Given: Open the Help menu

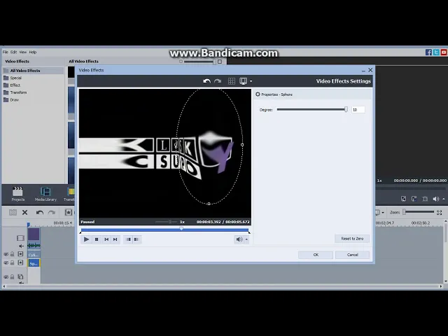Looking at the screenshot, I should click(x=33, y=52).
